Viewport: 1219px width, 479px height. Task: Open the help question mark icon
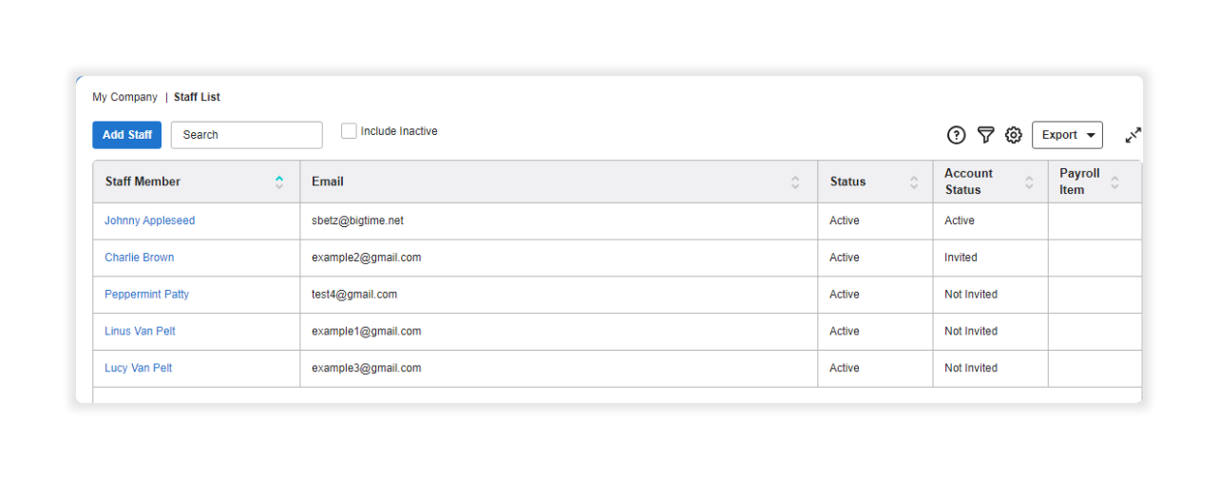pyautogui.click(x=957, y=135)
